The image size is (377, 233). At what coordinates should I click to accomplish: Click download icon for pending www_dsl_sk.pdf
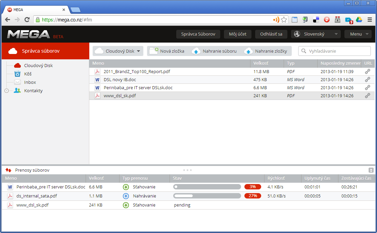[126, 205]
